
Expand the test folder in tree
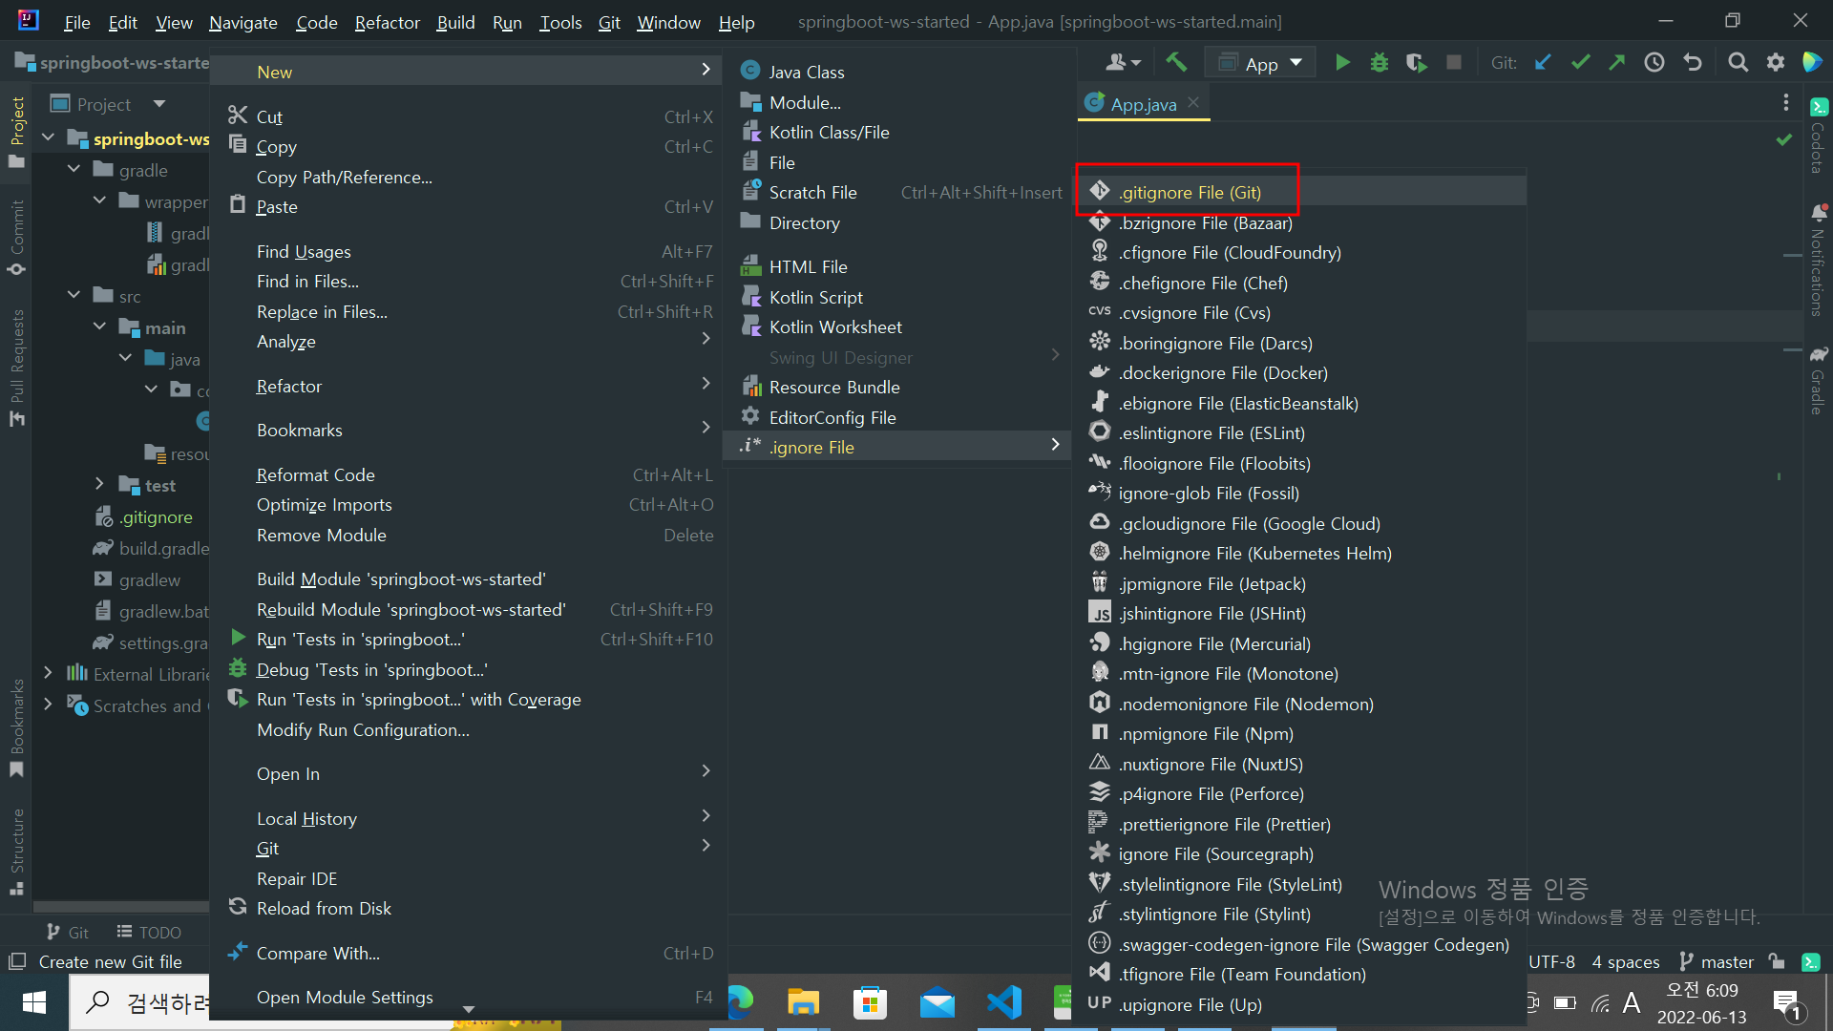pos(99,485)
